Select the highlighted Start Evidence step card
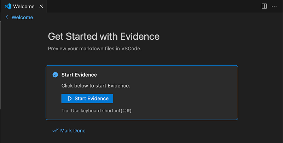Screen dimensions: 283x143 click(142, 93)
